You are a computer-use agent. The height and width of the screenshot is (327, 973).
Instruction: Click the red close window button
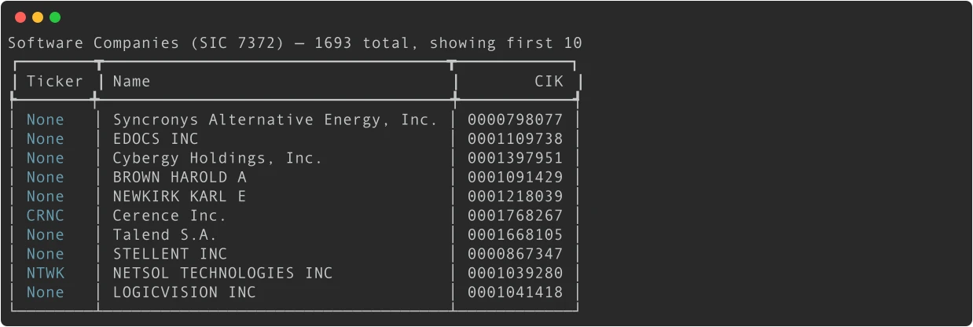point(20,17)
